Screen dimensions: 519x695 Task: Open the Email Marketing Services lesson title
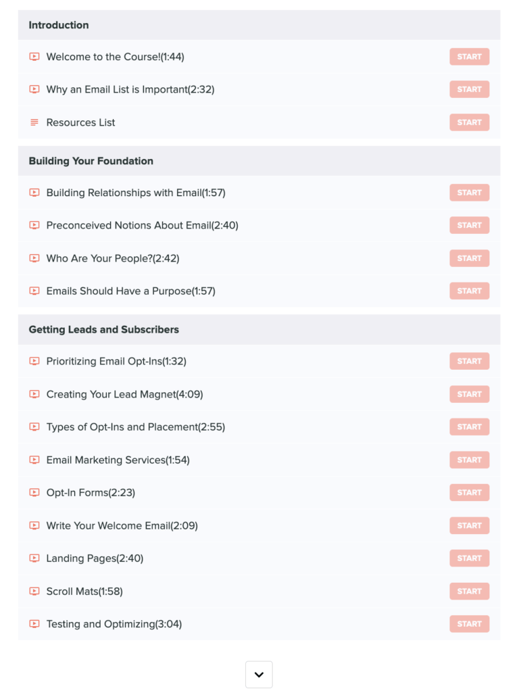(118, 460)
